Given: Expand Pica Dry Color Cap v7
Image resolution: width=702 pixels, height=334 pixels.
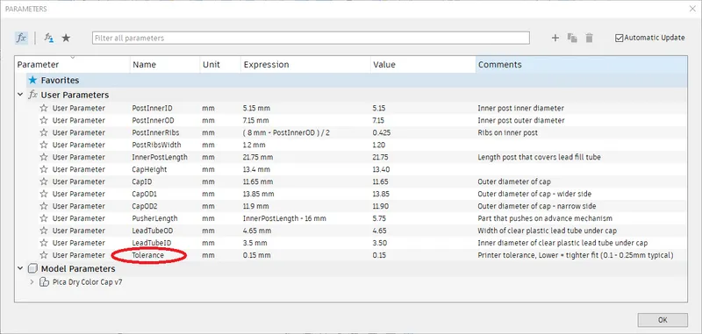Looking at the screenshot, I should (32, 282).
